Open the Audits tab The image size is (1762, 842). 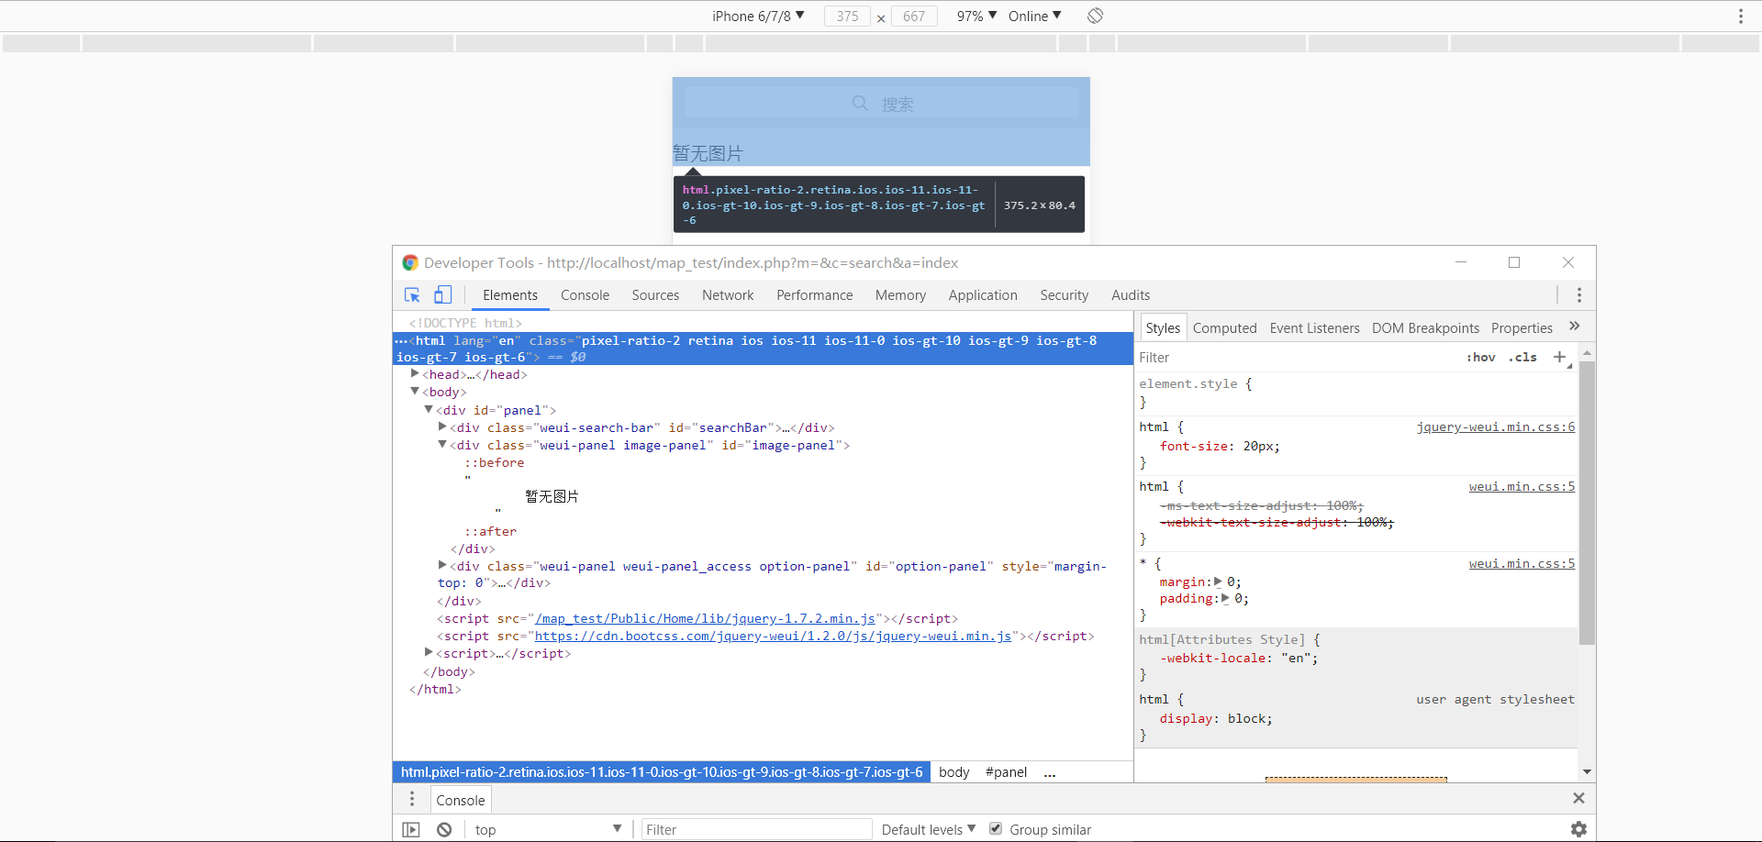tap(1130, 295)
